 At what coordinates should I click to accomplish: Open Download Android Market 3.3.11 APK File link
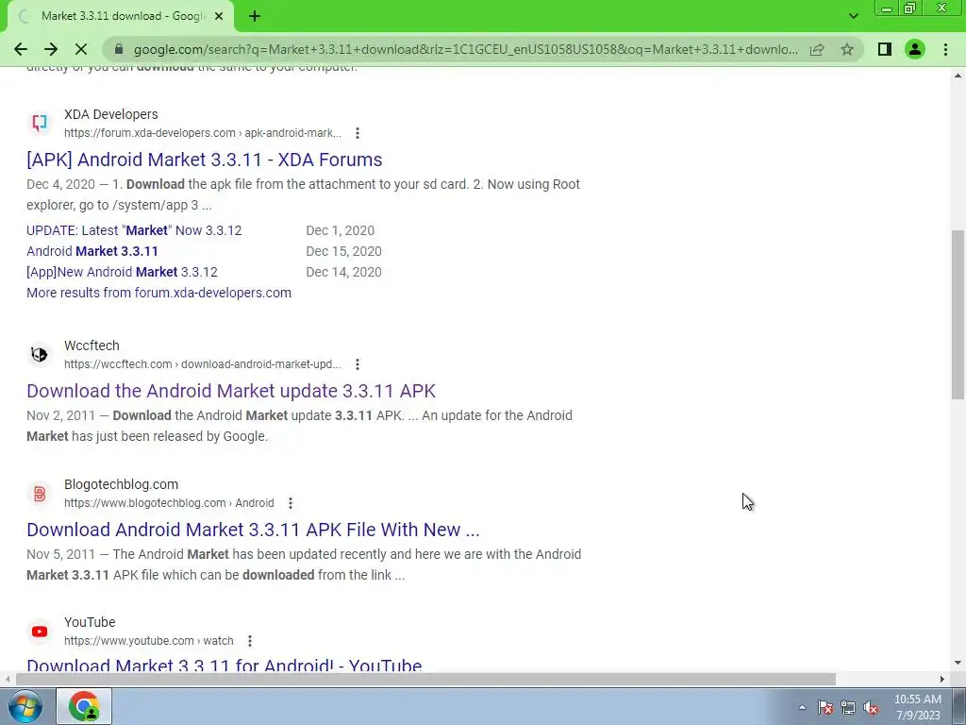pyautogui.click(x=253, y=530)
